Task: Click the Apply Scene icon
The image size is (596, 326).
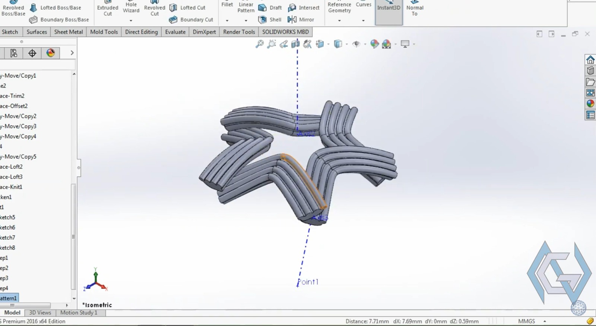Action: point(387,44)
